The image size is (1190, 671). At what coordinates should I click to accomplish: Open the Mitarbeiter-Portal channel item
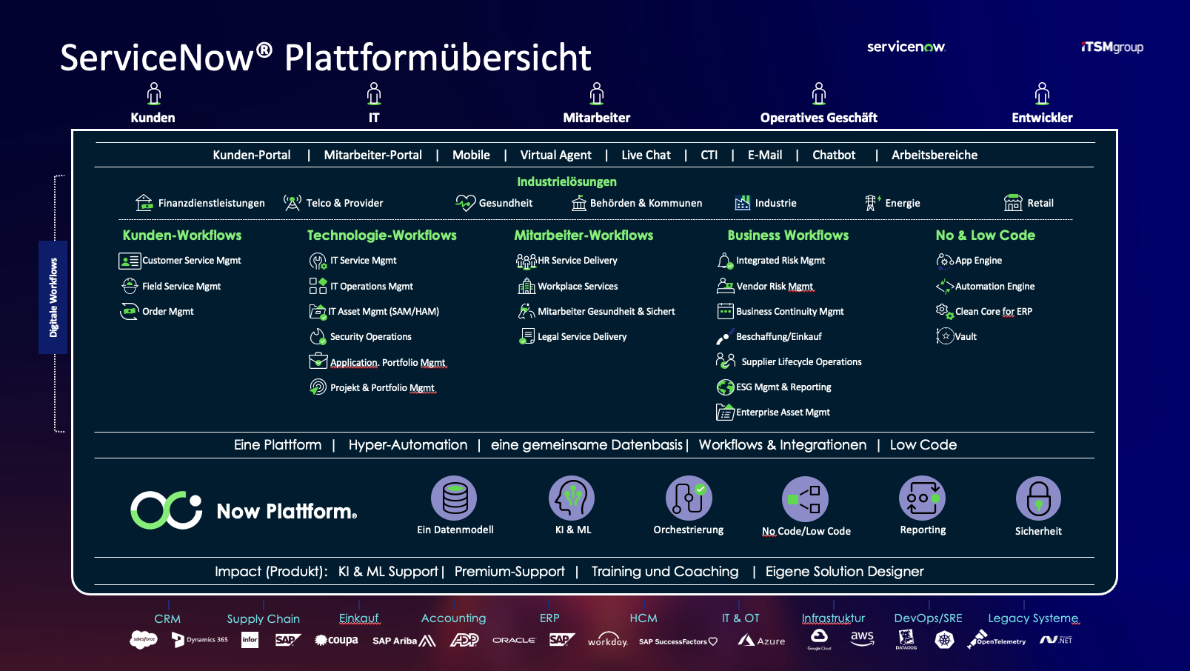373,155
